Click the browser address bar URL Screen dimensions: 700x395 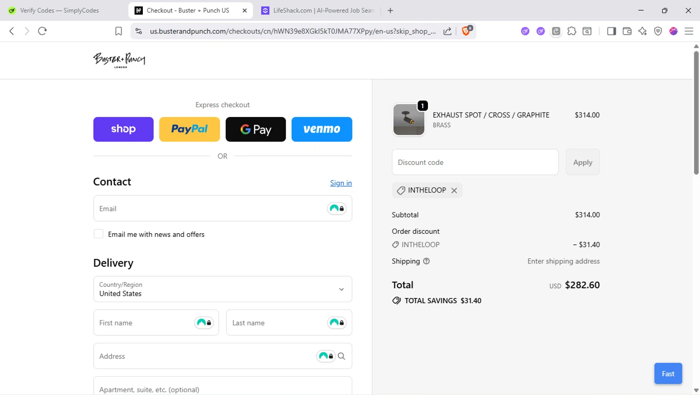pos(293,31)
